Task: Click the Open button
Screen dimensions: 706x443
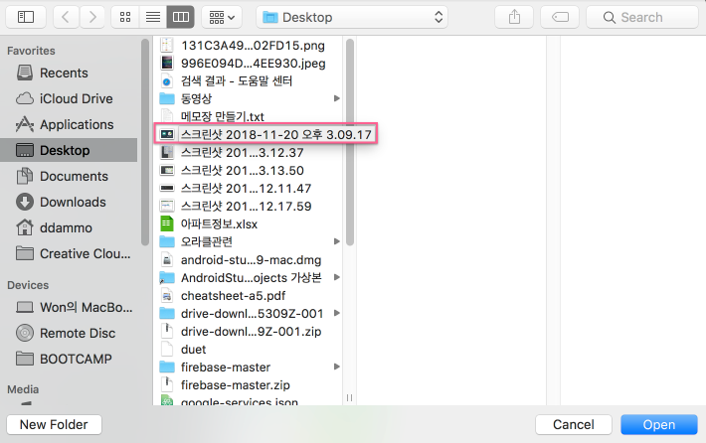Action: [x=658, y=424]
